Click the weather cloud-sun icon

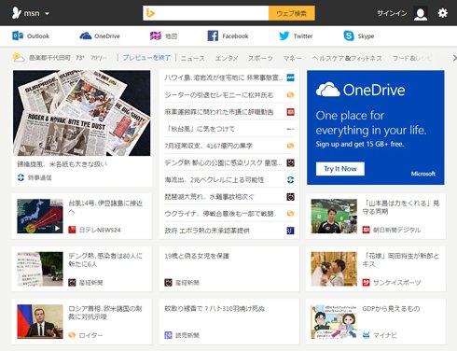click(19, 58)
